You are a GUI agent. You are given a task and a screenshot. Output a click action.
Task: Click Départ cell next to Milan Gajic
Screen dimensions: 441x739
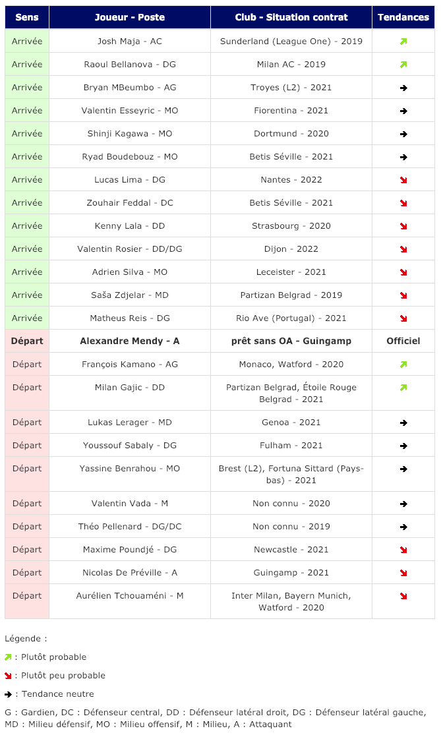[27, 393]
